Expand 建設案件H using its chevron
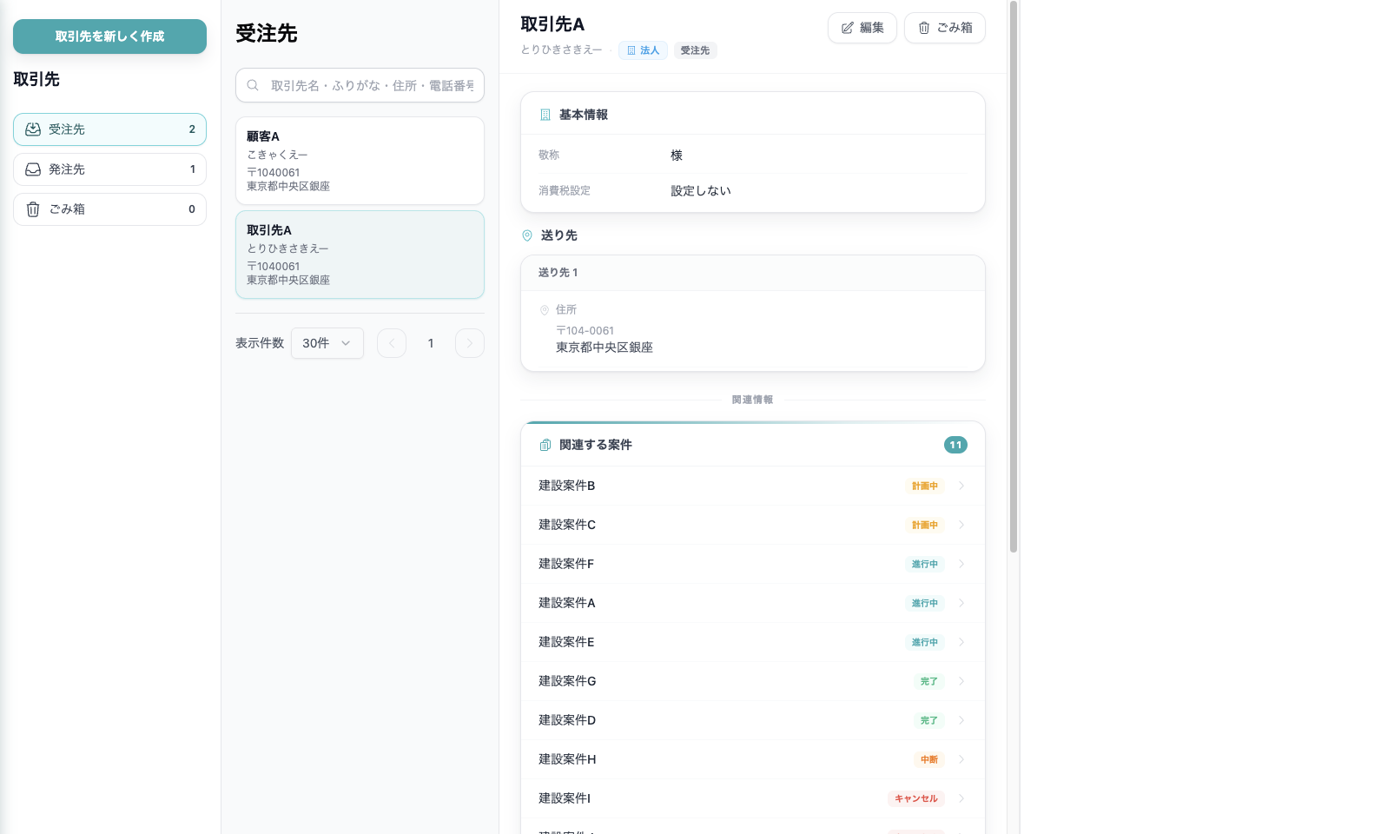This screenshot has width=1394, height=834. 961,759
